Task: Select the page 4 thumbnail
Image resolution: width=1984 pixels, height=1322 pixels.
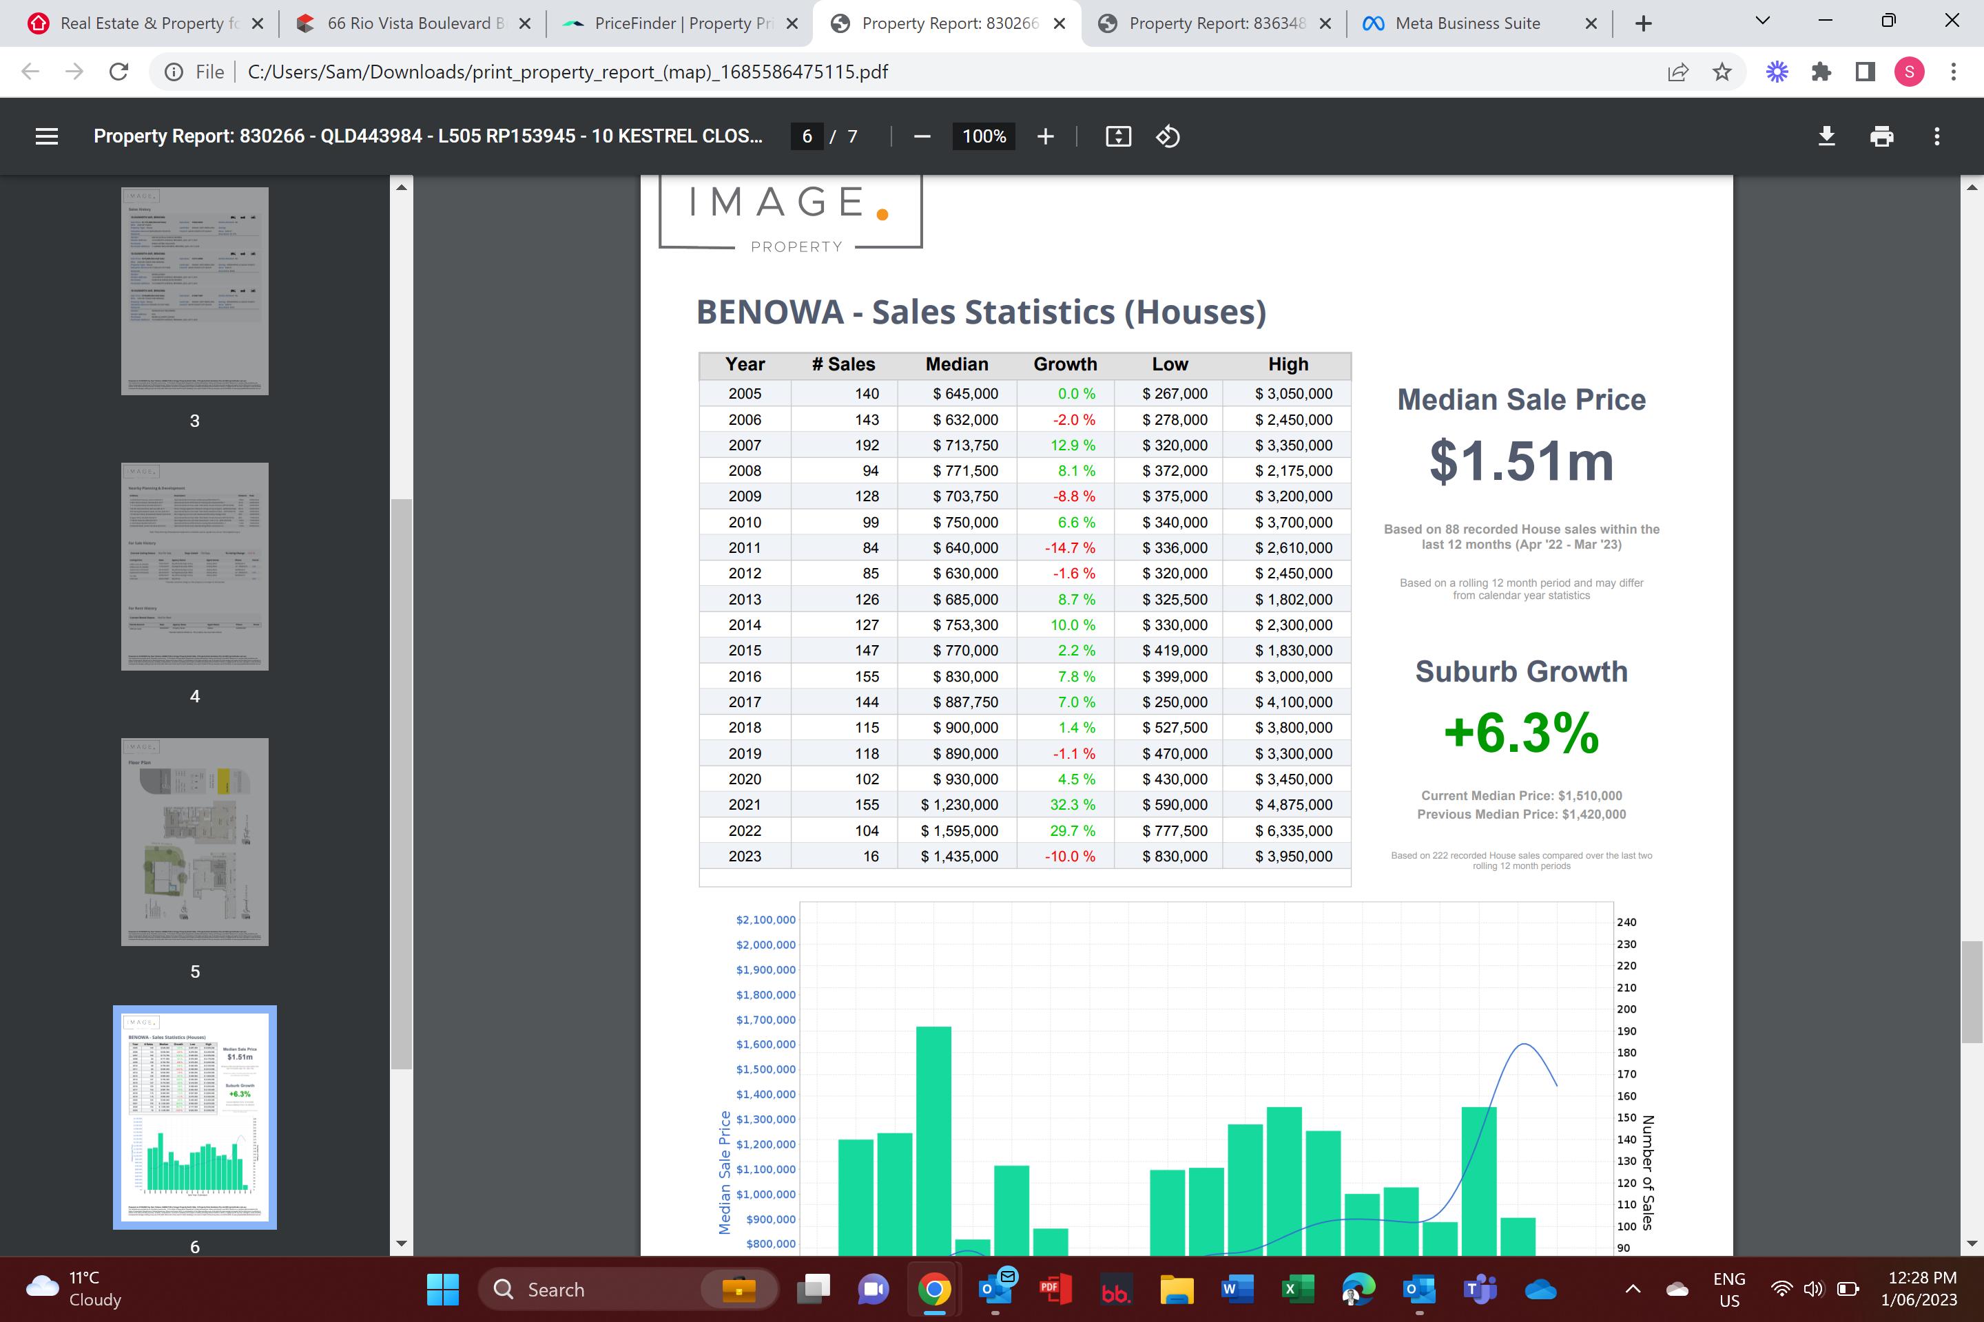Action: [195, 566]
